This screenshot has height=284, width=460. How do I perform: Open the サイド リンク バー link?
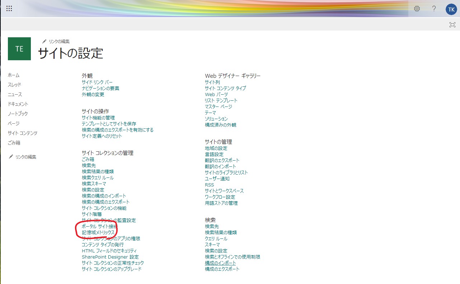point(97,82)
